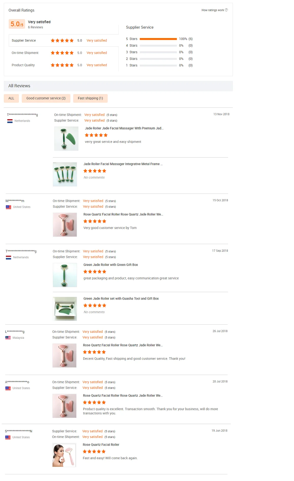Click the United States flag beside reviewer S****************N
294x481 pixels.
[x=8, y=437]
